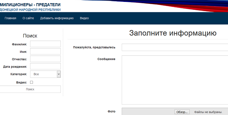Open the Видео navigation item
This screenshot has width=228, height=115.
pyautogui.click(x=84, y=18)
